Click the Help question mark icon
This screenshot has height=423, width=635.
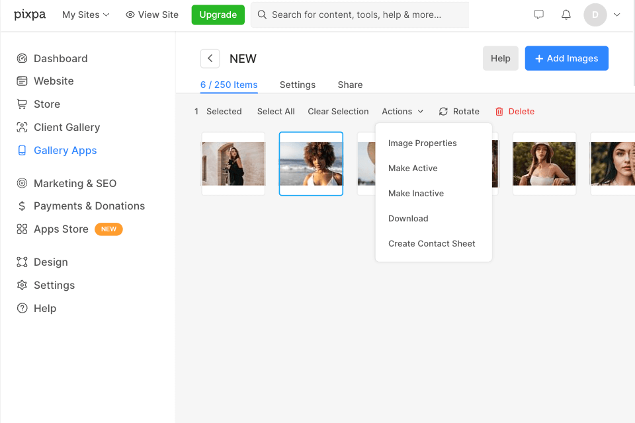point(22,308)
